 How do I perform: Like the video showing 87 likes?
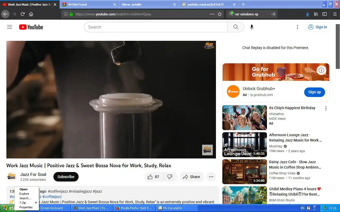(x=154, y=177)
